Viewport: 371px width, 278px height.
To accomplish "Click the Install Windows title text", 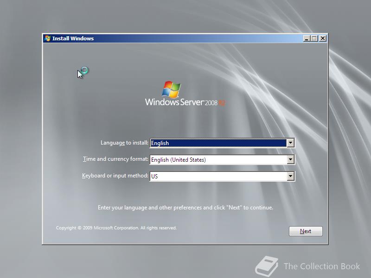I will tap(73, 38).
